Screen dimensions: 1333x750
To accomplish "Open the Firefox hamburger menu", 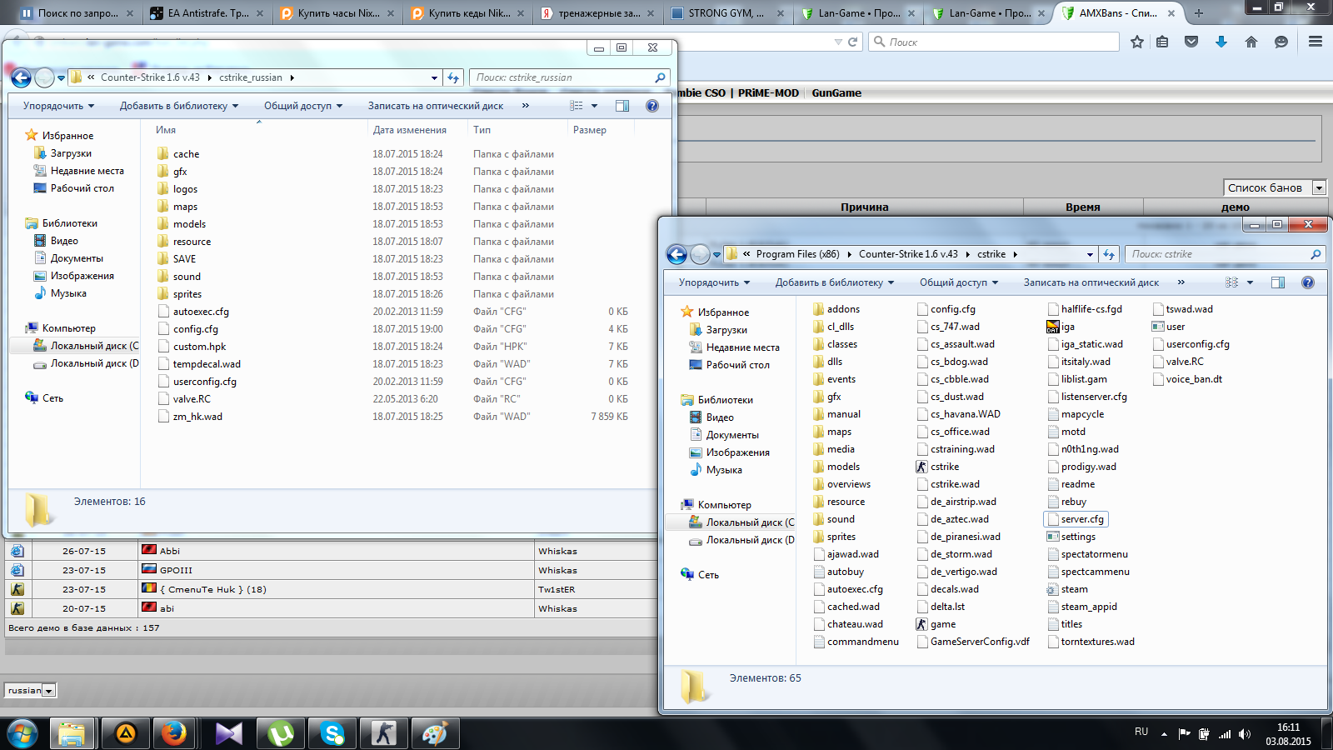I will 1315,42.
